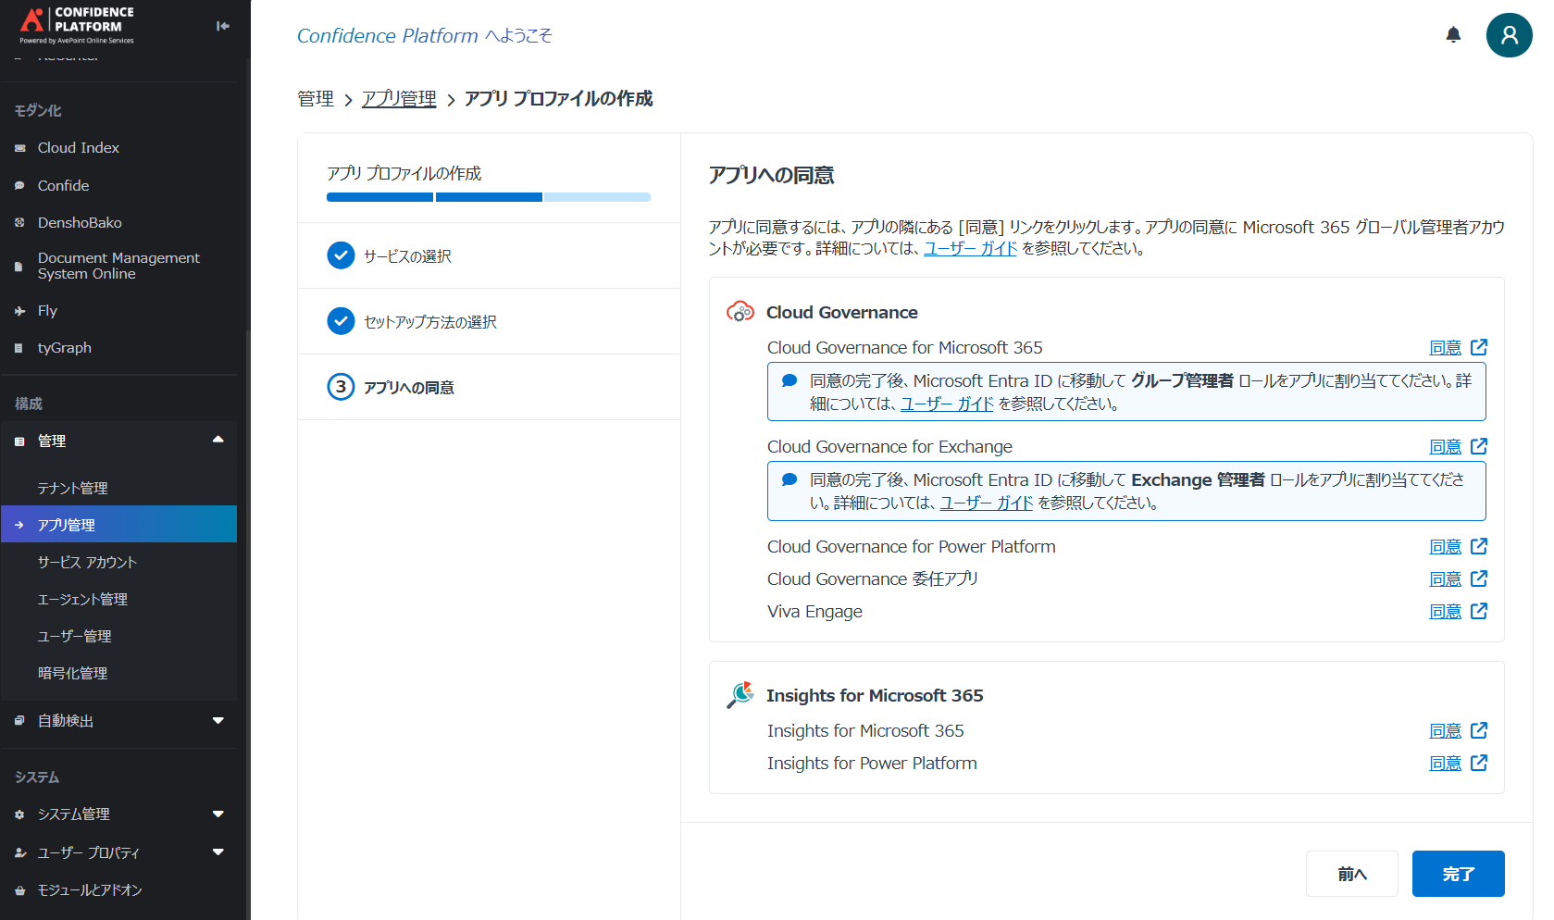
Task: Click the モジュールとアドオン icon
Action: pyautogui.click(x=20, y=890)
